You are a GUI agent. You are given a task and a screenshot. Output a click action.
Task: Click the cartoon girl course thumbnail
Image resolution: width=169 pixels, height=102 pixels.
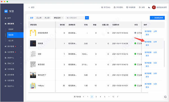[x=33, y=86]
